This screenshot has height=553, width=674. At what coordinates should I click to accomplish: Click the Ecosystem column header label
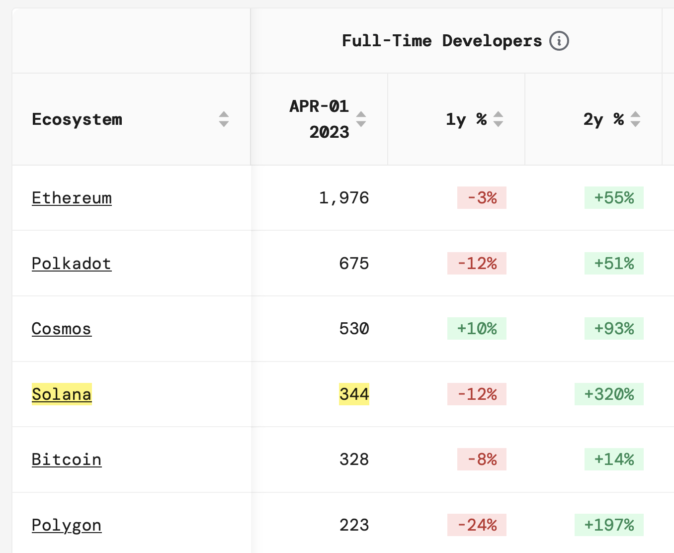[77, 119]
